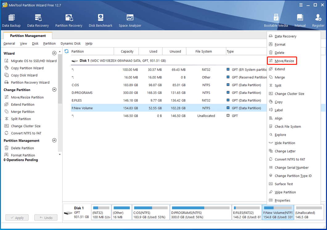Click Change Serial Number icon
Viewport: 327px width, 230px height.
click(271, 167)
